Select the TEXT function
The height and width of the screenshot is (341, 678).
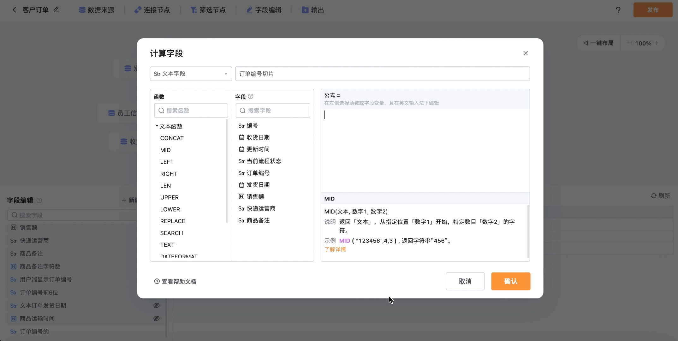(x=167, y=245)
